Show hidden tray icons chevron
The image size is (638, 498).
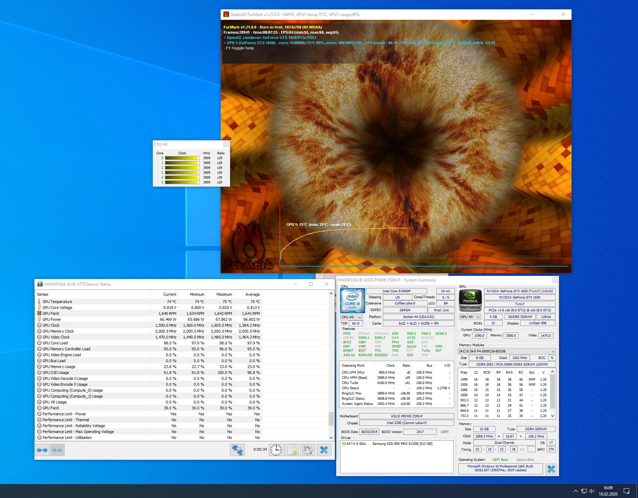pyautogui.click(x=575, y=491)
